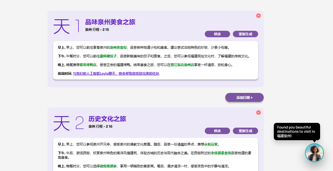The height and width of the screenshot is (171, 333).
Task: Remove Day 2 with the red minus icon
Action: pos(258,113)
